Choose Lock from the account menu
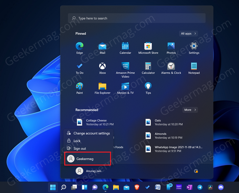The height and width of the screenshot is (193, 239). point(88,141)
